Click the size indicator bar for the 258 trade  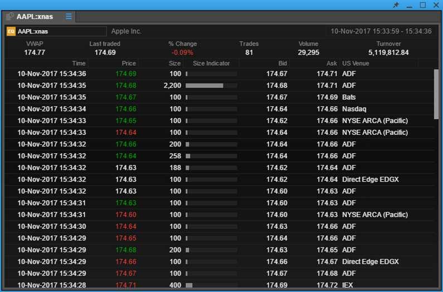211,156
